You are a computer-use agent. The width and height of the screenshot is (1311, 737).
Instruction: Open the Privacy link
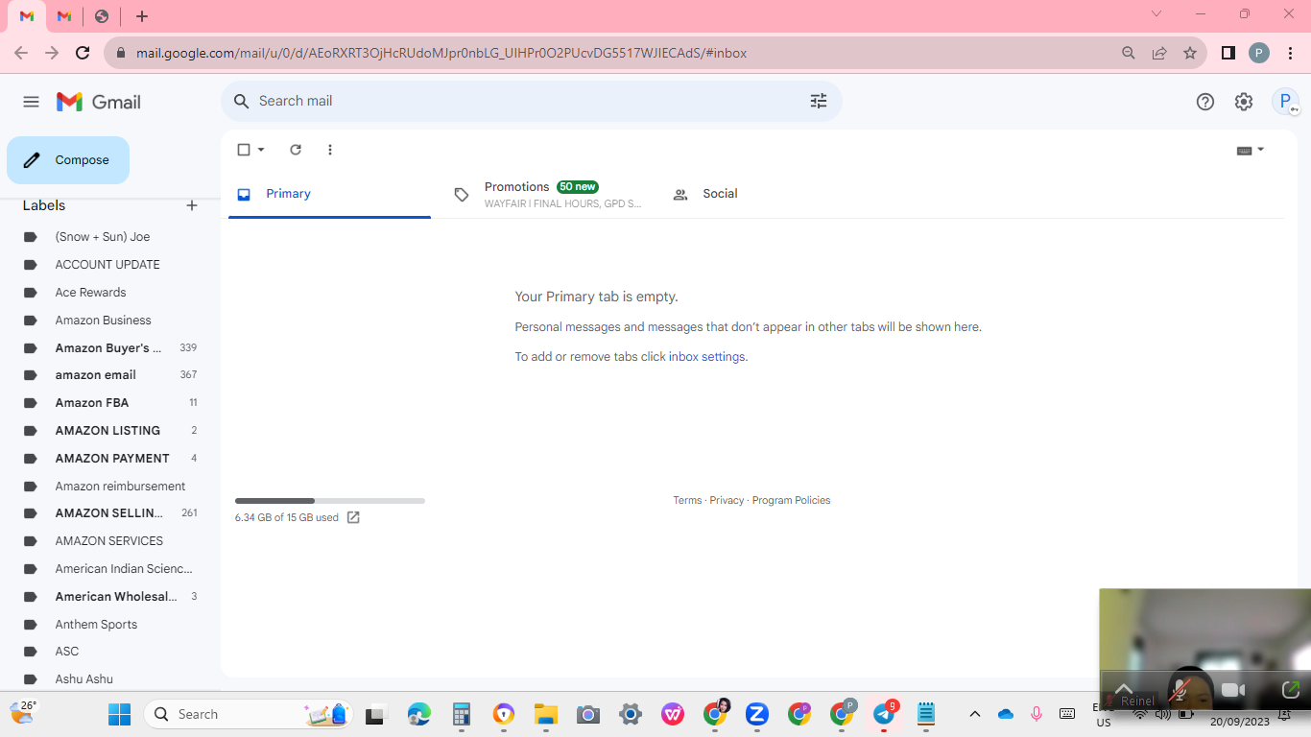tap(727, 500)
